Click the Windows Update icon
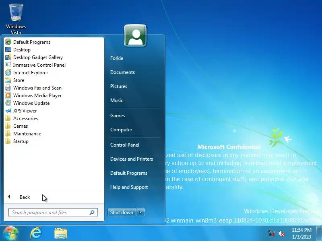Viewport: 322px width, 241px height. point(8,103)
